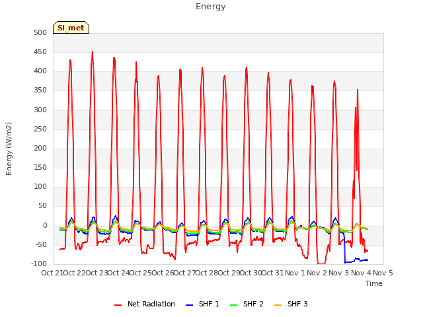Click the Net Radiation trough at -100 near Nov 2
Screen dimensions: 423x317
click(321, 264)
